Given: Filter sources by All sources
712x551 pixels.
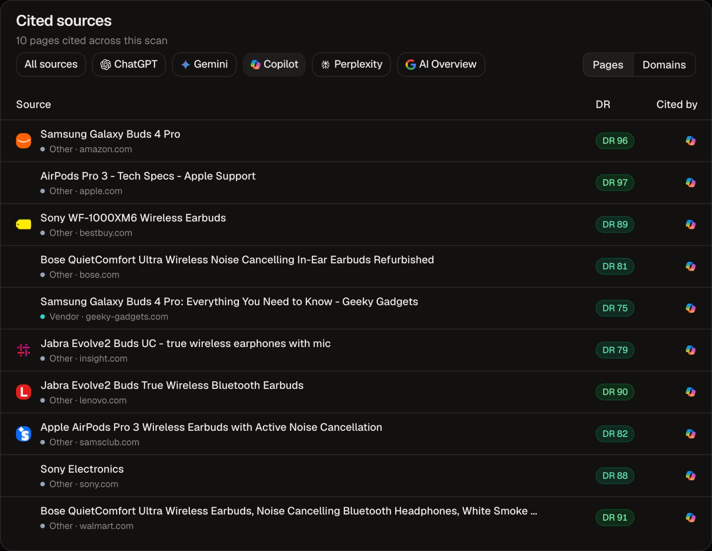Looking at the screenshot, I should pos(51,65).
